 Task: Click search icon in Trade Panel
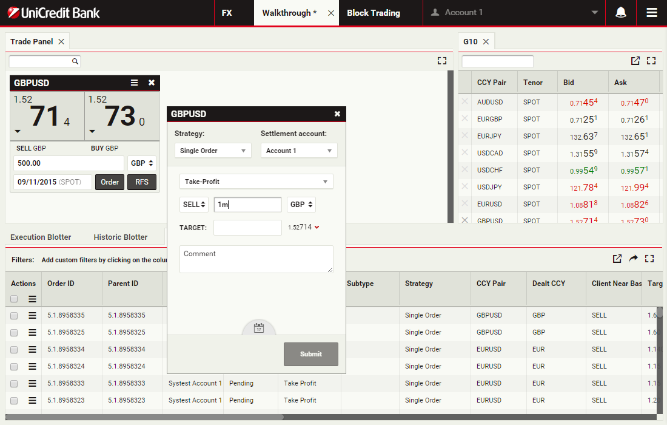(75, 61)
